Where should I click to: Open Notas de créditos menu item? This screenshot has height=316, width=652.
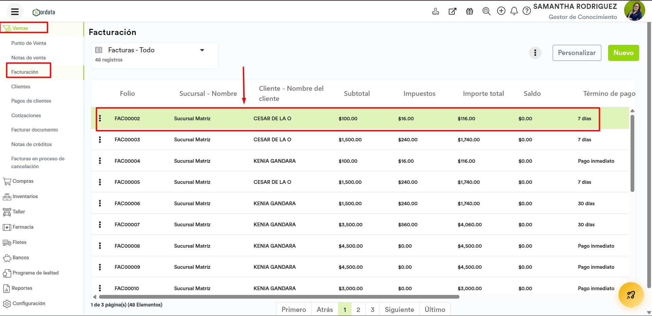click(32, 144)
